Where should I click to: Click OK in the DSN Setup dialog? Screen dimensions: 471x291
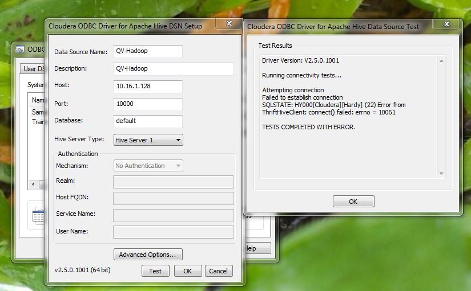(188, 271)
